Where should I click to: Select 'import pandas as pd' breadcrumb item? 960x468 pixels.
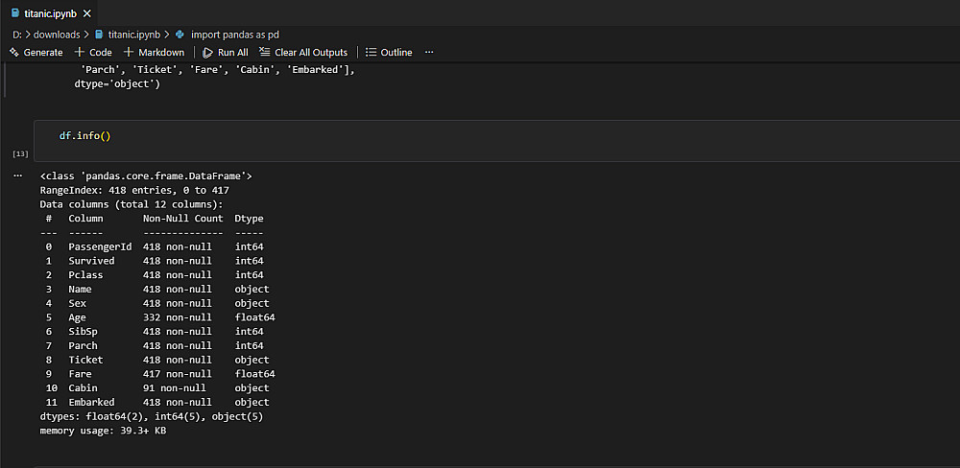[x=235, y=34]
